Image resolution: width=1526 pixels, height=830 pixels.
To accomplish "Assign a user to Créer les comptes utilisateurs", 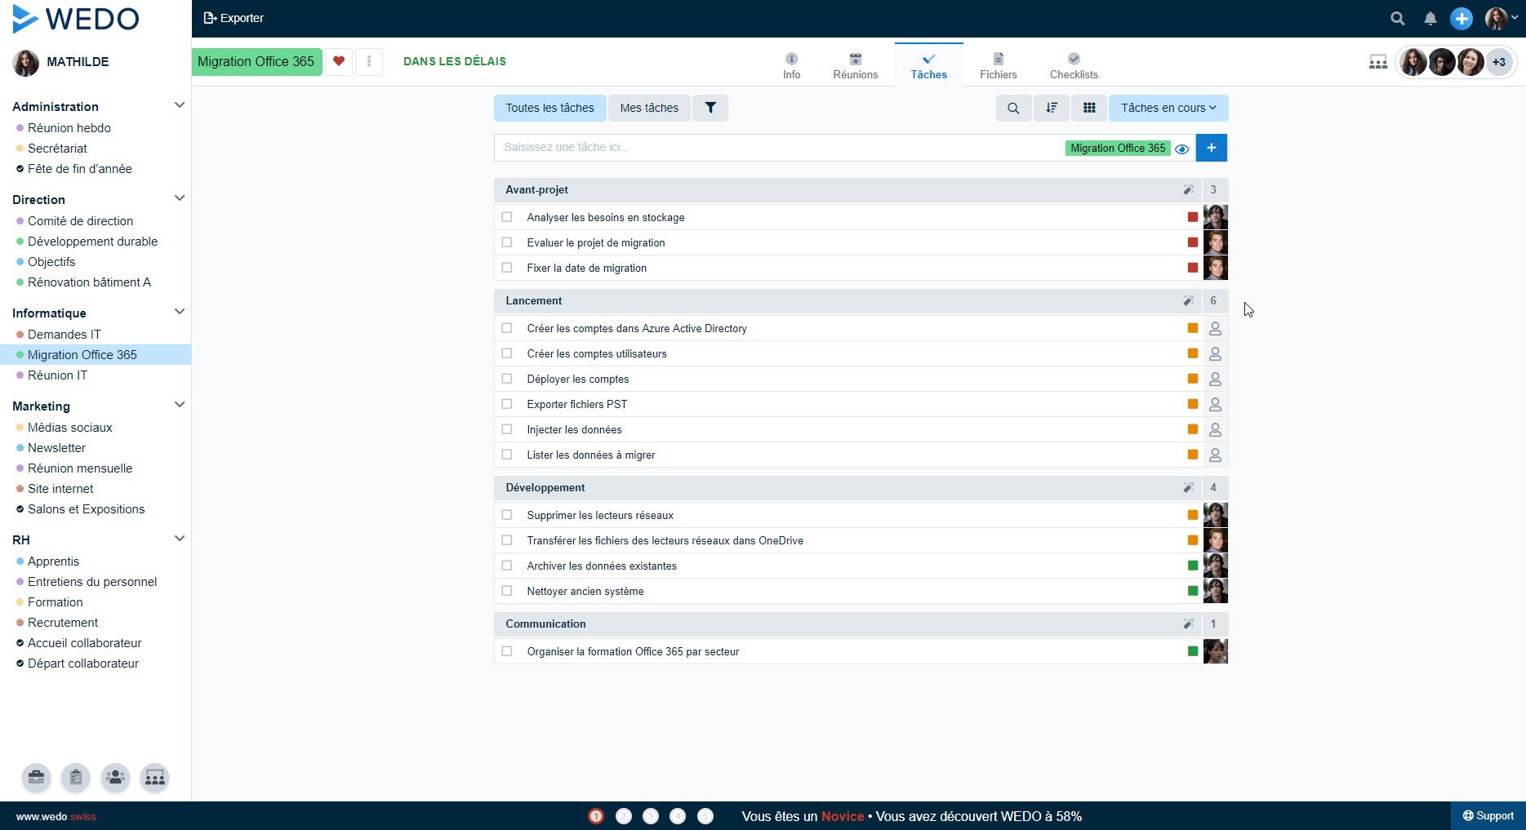I will click(1215, 354).
